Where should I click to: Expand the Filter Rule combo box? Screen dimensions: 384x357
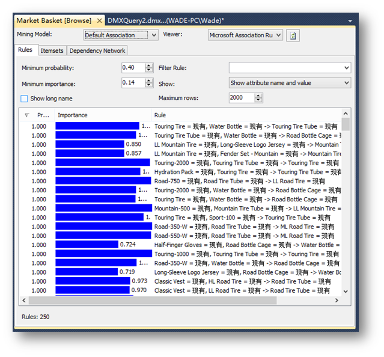click(x=346, y=67)
